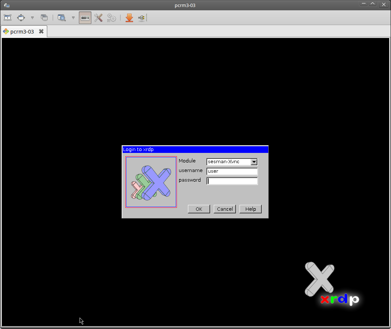Open Preferences wrench and screwdriver icon
391x329 pixels.
[x=98, y=18]
